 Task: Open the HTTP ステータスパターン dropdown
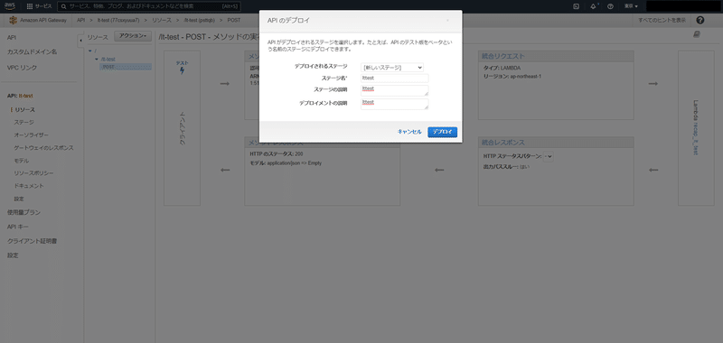[549, 156]
